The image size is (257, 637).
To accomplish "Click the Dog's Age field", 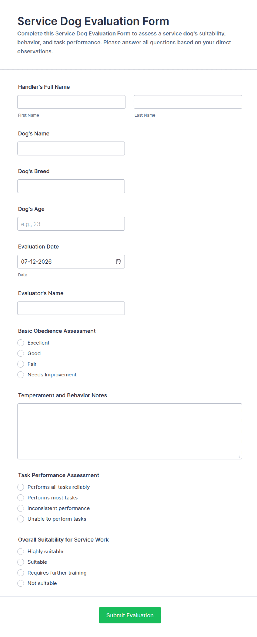I will click(x=71, y=224).
